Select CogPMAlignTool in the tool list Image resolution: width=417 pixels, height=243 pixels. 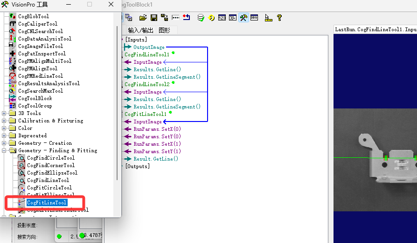tap(38, 68)
